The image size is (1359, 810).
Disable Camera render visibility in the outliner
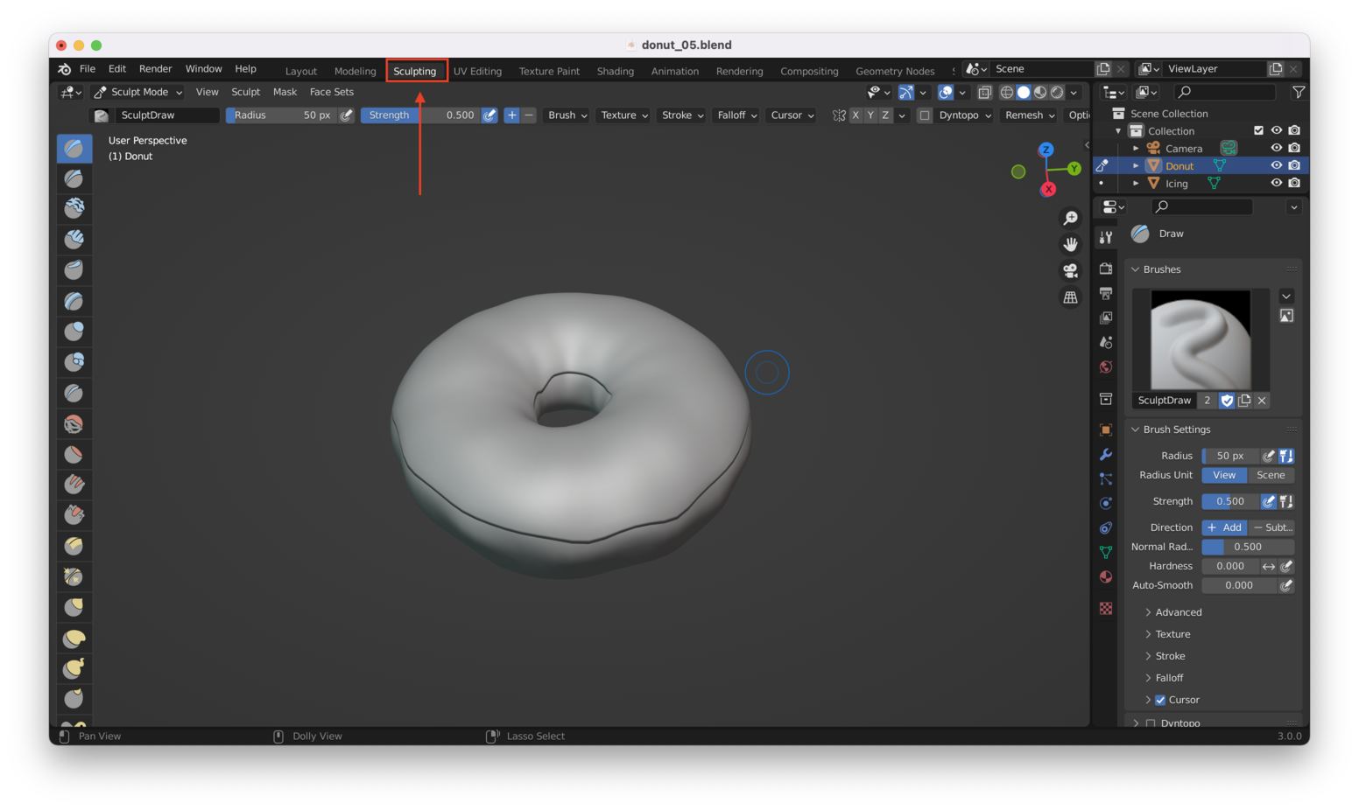[1295, 148]
